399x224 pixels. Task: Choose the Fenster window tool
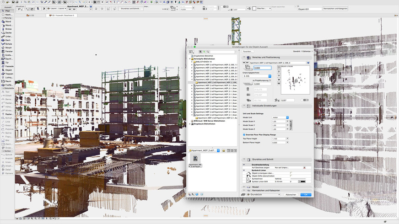pos(9,51)
